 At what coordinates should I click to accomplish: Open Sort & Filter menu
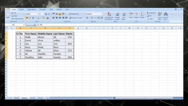tap(160, 16)
